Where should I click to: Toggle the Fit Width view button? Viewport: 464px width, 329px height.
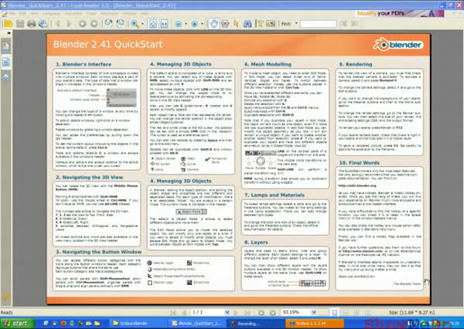pyautogui.click(x=164, y=24)
